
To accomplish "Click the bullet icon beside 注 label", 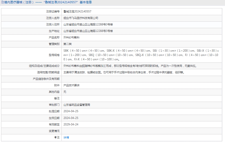I will click(56, 138).
